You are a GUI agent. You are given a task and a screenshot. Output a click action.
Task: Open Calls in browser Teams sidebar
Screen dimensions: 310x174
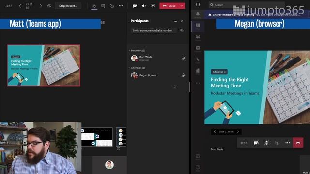(x=198, y=60)
